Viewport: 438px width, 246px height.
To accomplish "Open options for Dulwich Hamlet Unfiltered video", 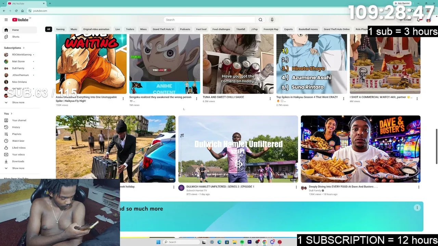I will [296, 187].
